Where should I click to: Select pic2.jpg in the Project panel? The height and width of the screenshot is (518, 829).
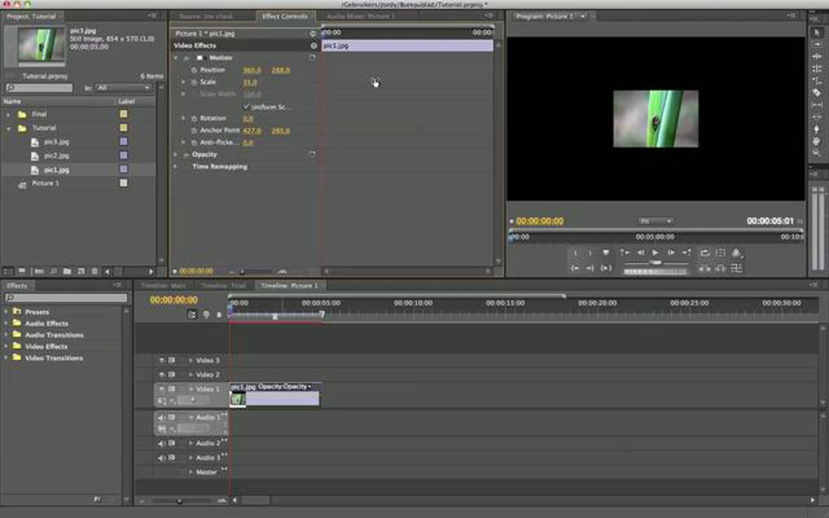56,156
